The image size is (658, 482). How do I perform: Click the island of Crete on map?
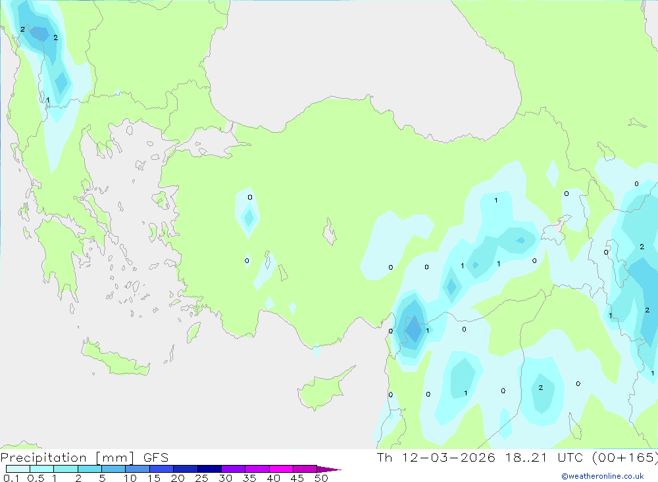pyautogui.click(x=115, y=358)
